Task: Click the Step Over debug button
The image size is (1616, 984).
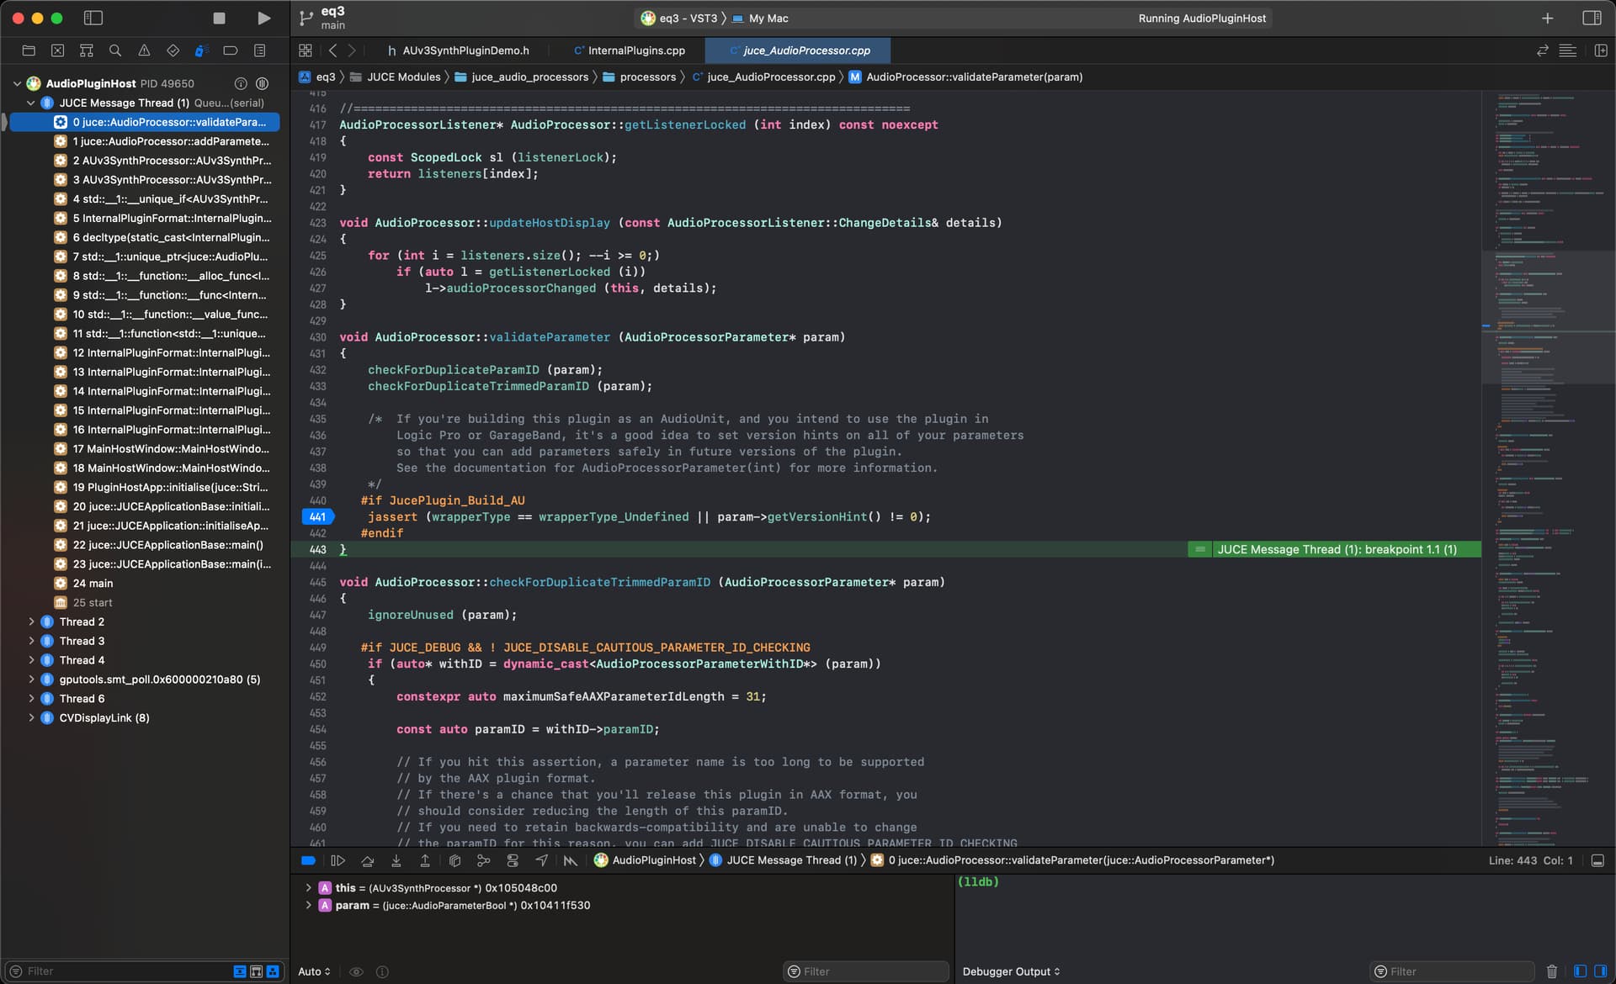Action: click(x=367, y=860)
